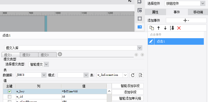The width and height of the screenshot is (208, 102).
Task: Click the 列 column header
Action: [39, 86]
